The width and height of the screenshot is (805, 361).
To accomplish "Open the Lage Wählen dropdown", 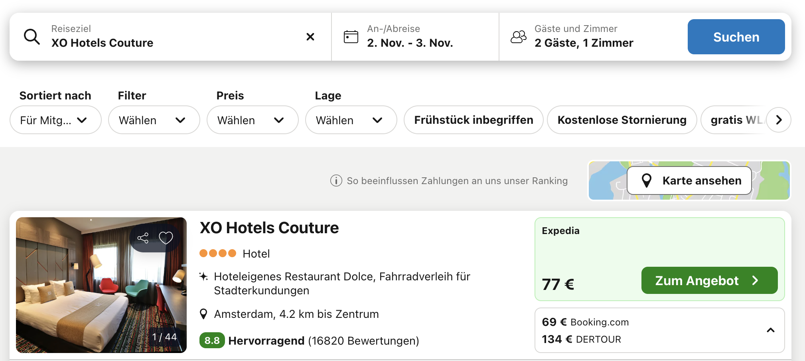I will pyautogui.click(x=351, y=120).
